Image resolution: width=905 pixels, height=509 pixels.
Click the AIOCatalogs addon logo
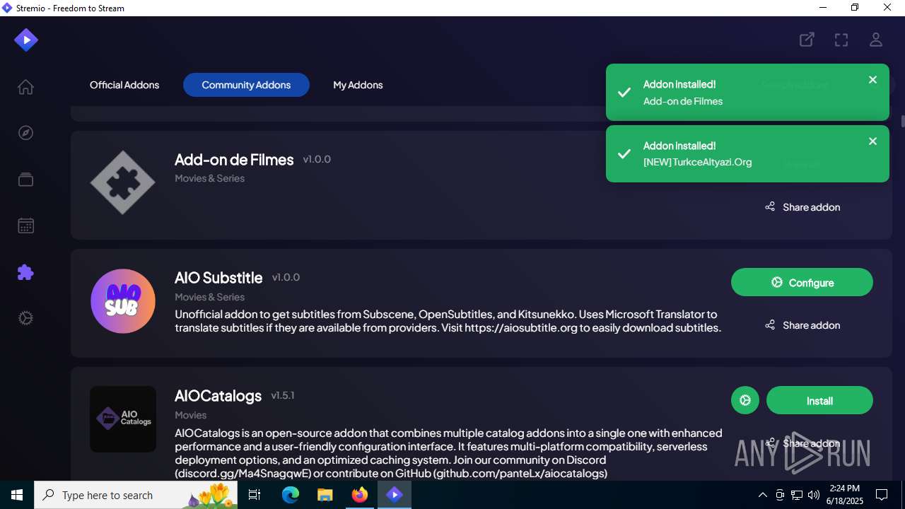tap(123, 419)
